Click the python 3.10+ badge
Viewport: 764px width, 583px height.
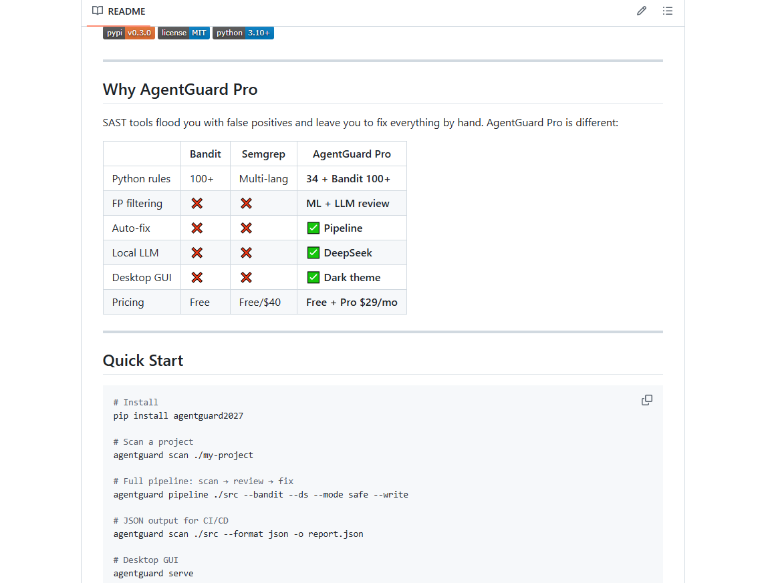point(243,33)
